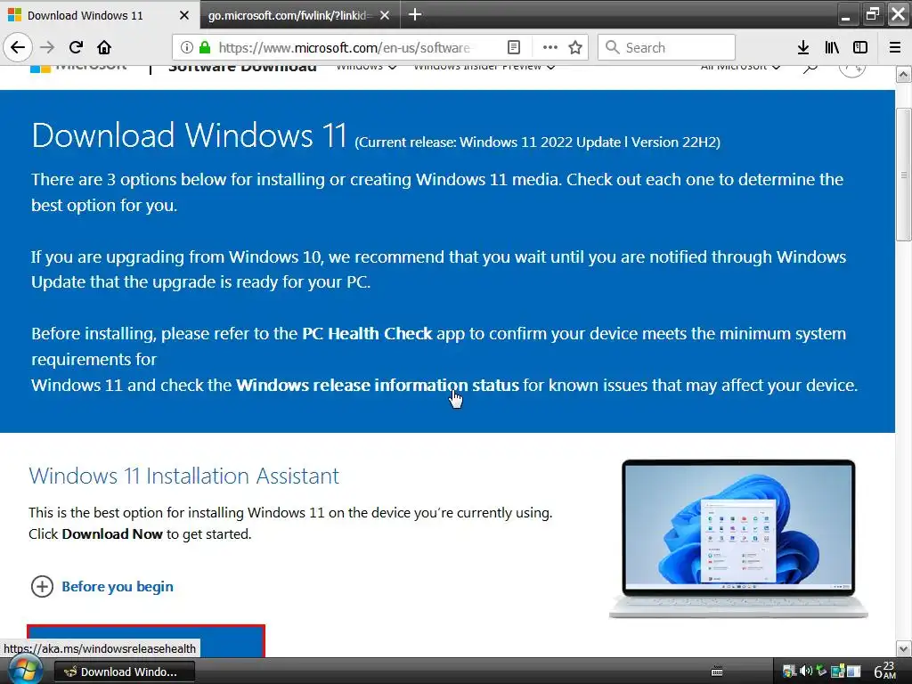
Task: Open the browser home page
Action: point(104,47)
